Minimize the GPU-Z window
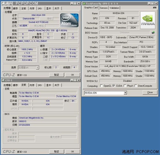 (x=149, y=4)
